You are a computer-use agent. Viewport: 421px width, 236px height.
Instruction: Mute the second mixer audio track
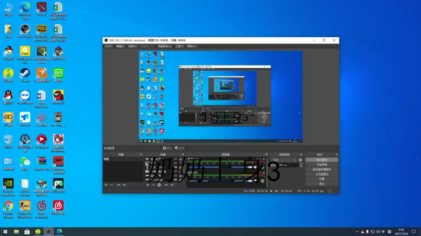pyautogui.click(x=255, y=181)
